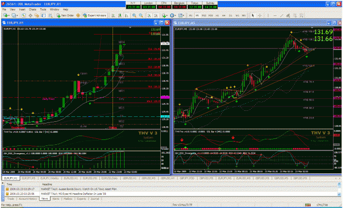The height and width of the screenshot is (208, 343).
Task: Expand the Indicators dropdown arrow
Action: pos(167,15)
